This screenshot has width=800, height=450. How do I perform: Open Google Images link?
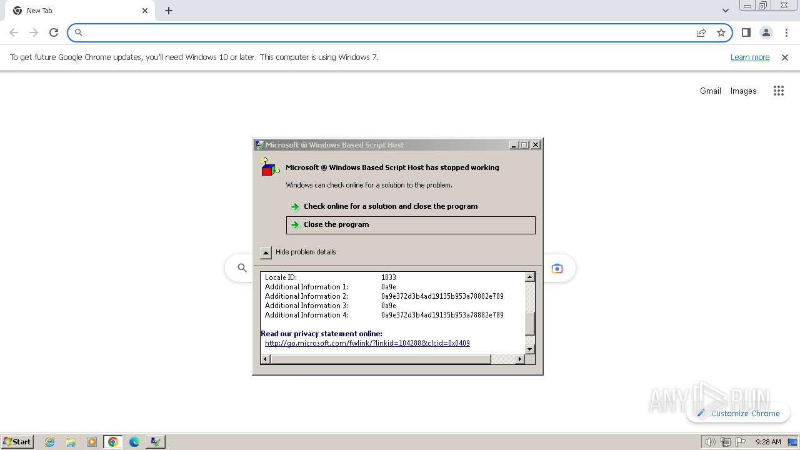744,91
